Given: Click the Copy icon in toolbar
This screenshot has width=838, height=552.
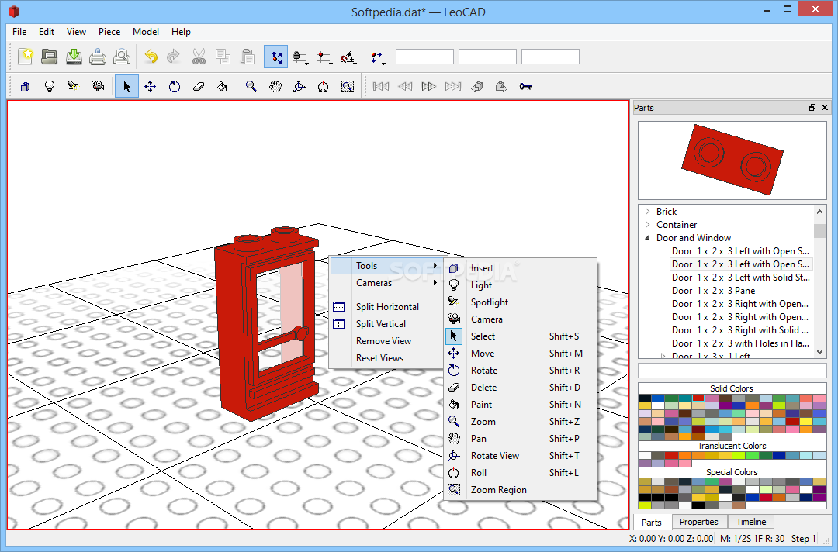Looking at the screenshot, I should click(x=223, y=57).
